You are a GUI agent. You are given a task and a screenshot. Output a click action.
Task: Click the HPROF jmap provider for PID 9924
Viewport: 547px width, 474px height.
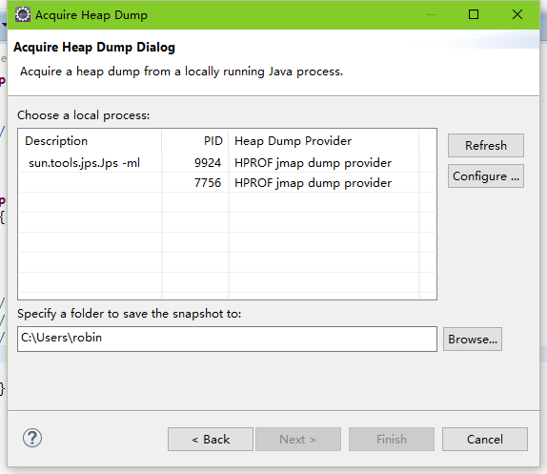(x=313, y=163)
